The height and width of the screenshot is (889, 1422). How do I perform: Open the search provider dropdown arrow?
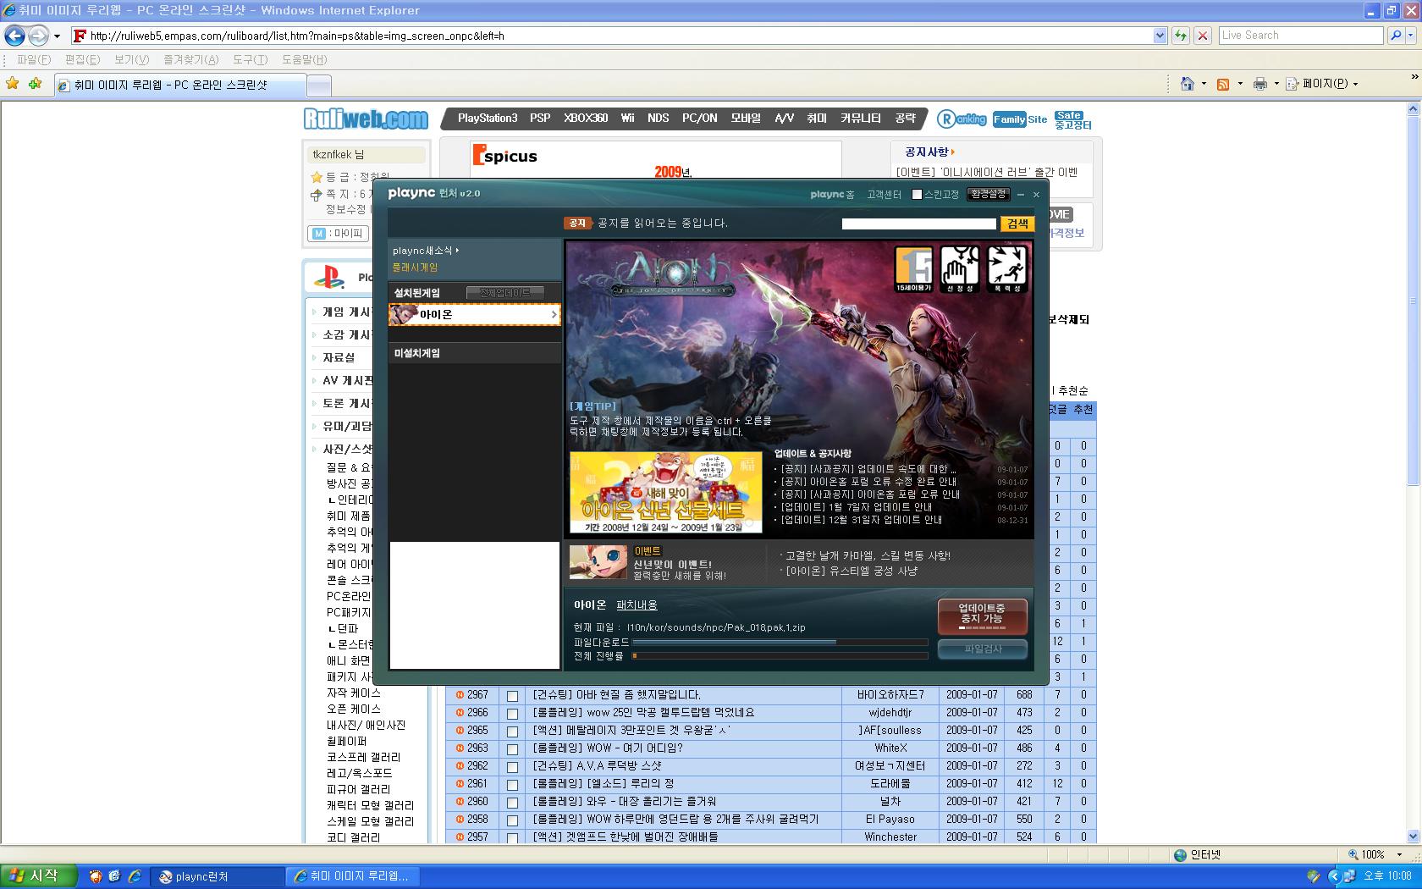coord(1411,36)
